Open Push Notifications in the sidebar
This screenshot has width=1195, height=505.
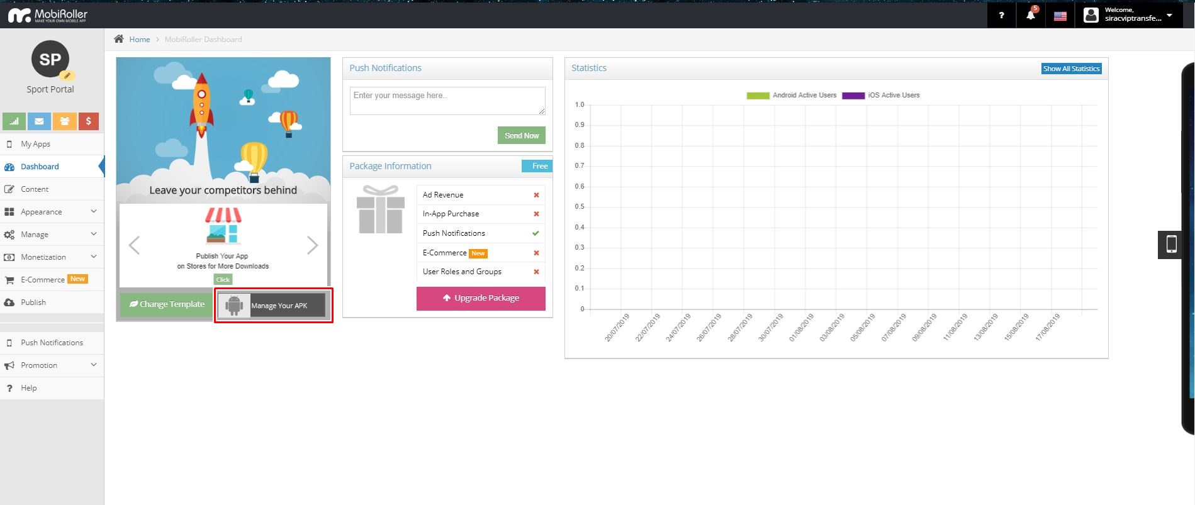click(52, 343)
